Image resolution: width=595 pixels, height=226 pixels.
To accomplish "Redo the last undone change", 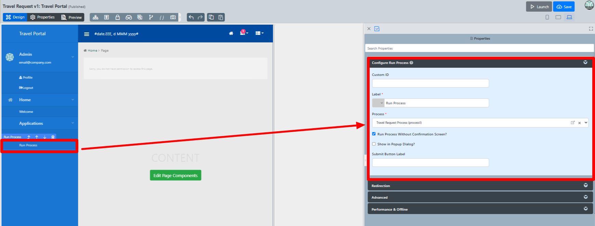I will click(x=200, y=17).
